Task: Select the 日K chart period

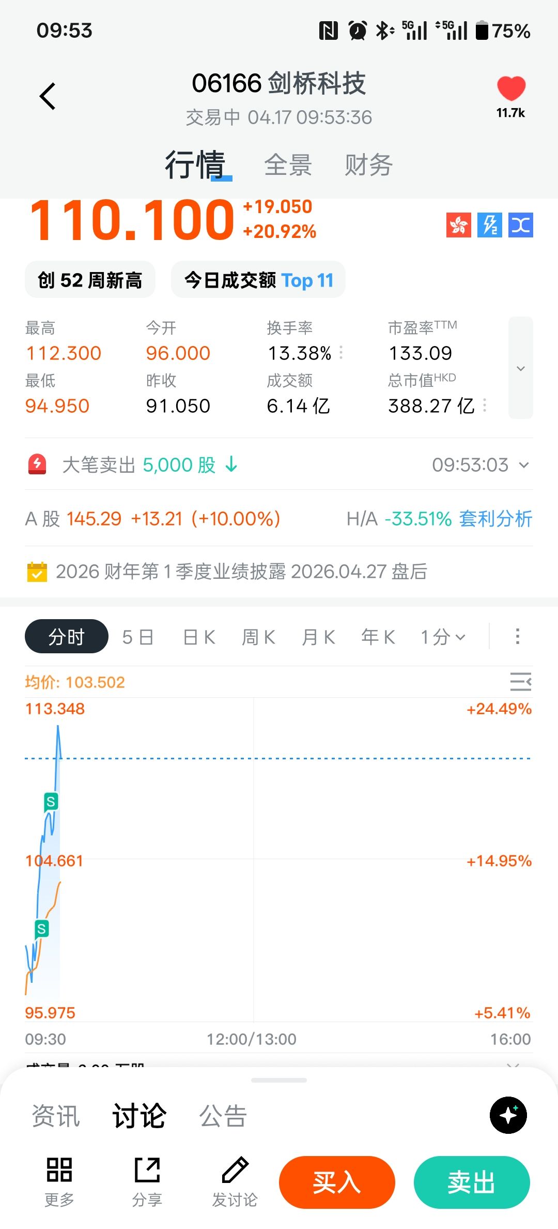Action: 199,637
